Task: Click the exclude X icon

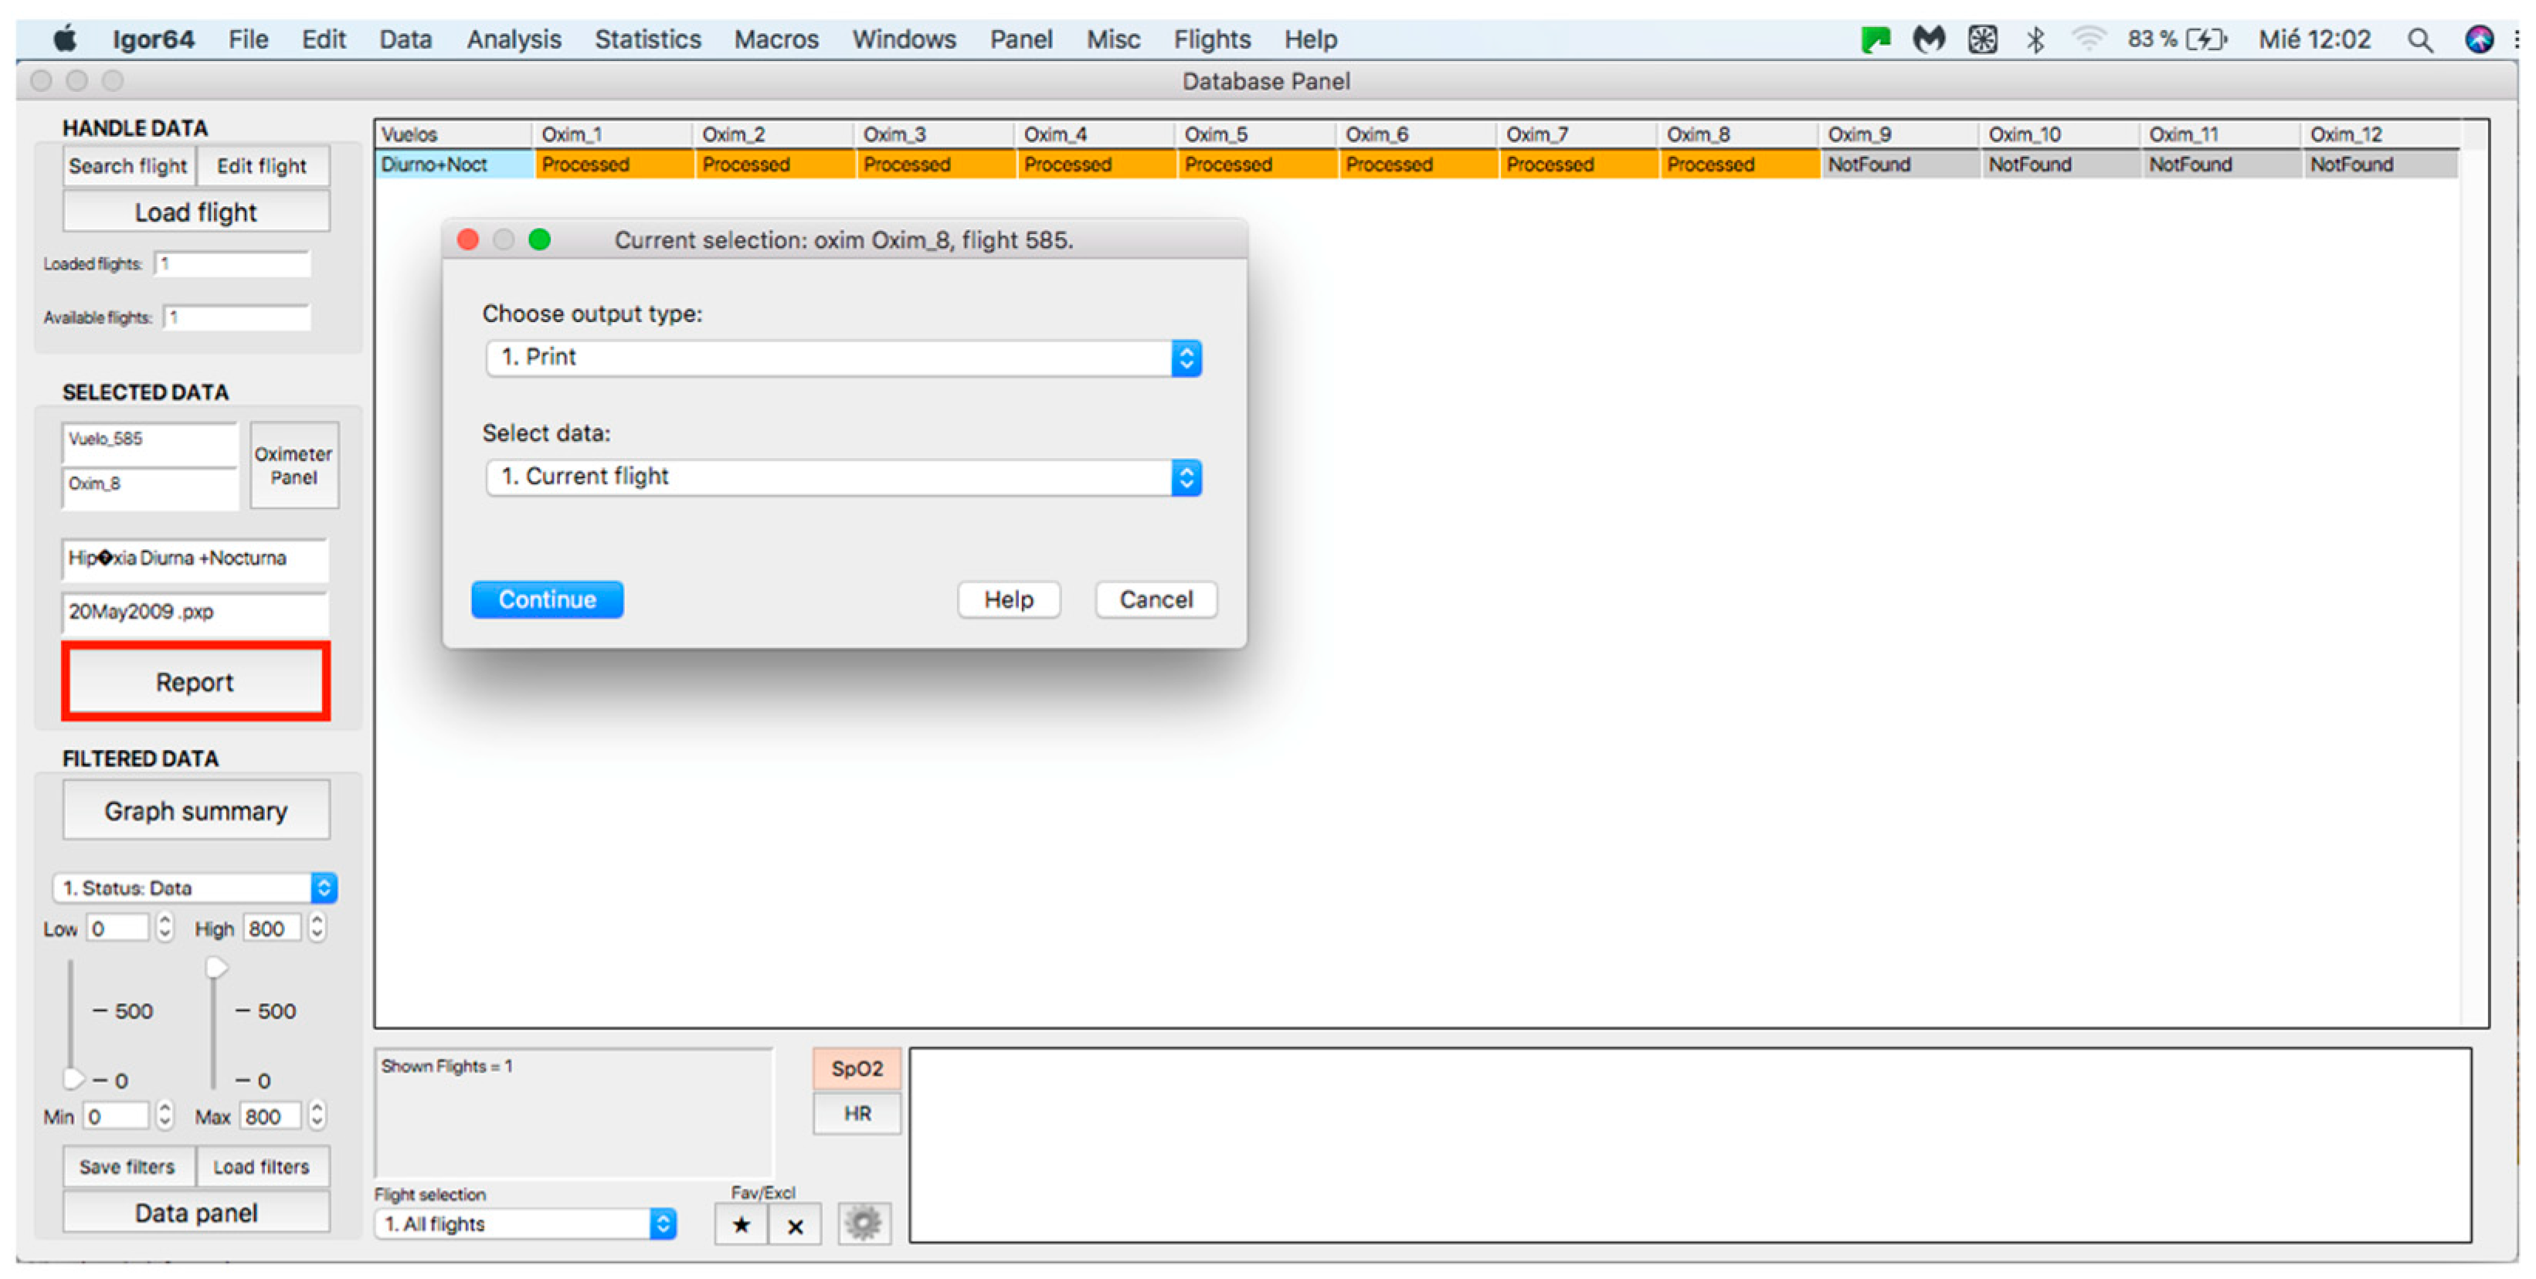Action: (x=796, y=1225)
